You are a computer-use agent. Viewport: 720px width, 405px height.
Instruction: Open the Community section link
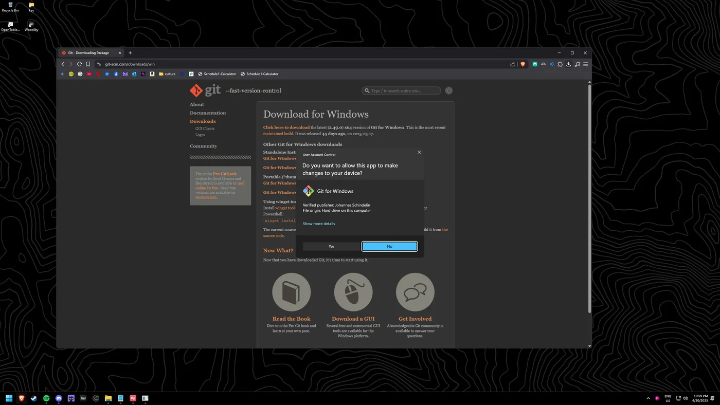(x=203, y=146)
